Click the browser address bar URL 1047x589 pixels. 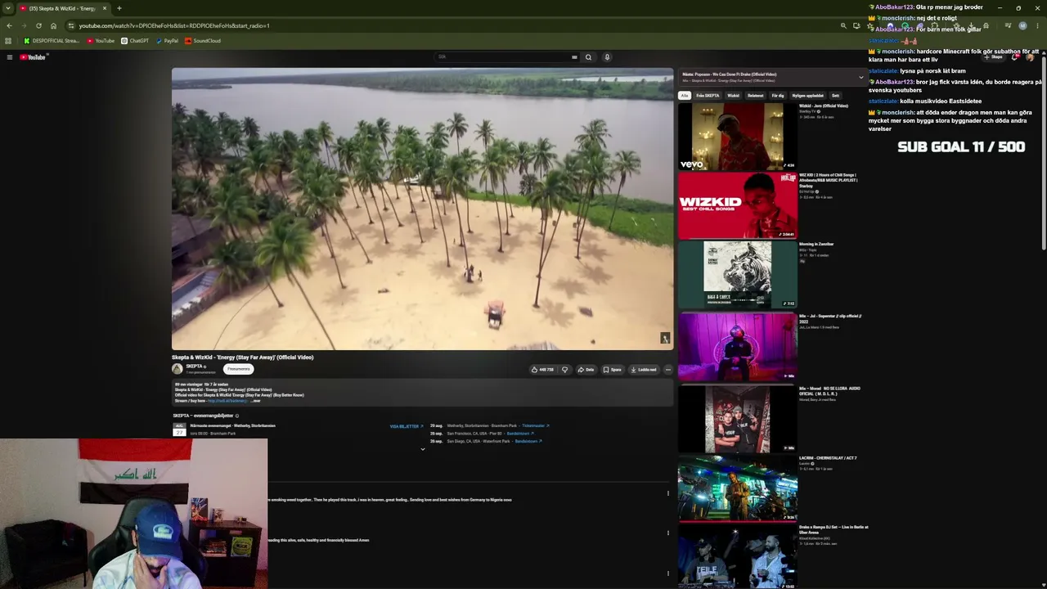click(174, 25)
